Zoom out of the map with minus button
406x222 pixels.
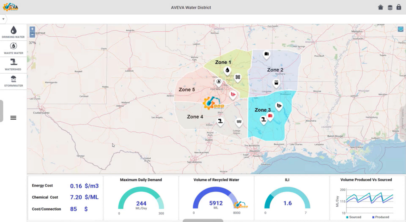click(x=32, y=35)
